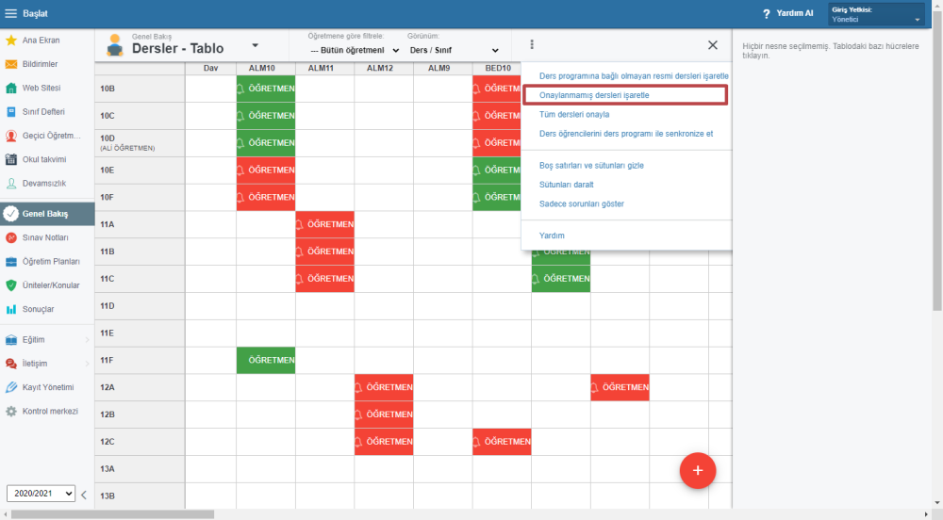Screen dimensions: 943x520
Task: Click the Devamsızlık icon
Action: pos(10,184)
